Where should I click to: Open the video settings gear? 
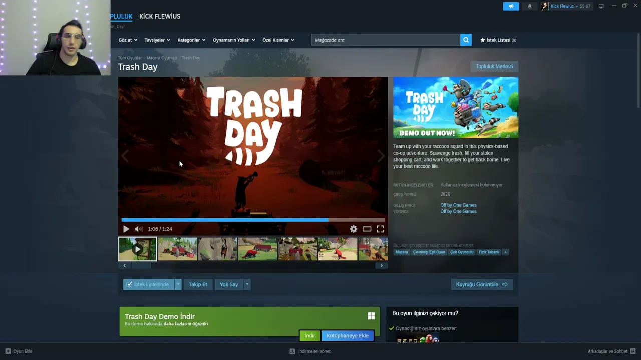click(354, 229)
